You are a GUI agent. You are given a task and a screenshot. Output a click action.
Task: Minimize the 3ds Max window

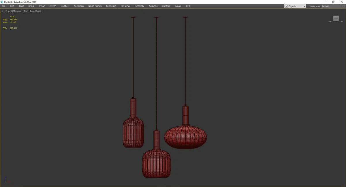[x=325, y=2]
